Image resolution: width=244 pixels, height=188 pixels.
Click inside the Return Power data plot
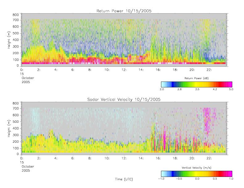click(124, 40)
